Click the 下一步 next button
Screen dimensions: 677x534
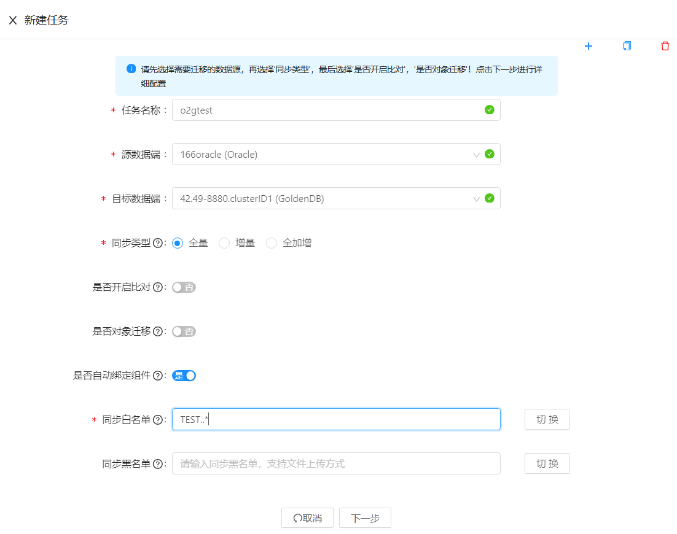(366, 517)
